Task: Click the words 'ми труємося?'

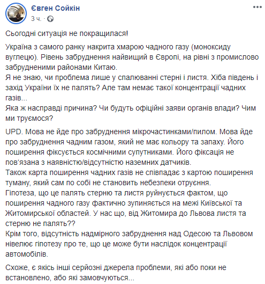Action: pyautogui.click(x=29, y=118)
